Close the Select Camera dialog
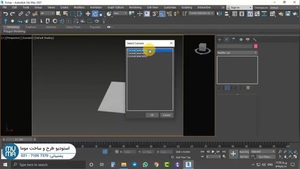This screenshot has height=169, width=300. tap(171, 43)
